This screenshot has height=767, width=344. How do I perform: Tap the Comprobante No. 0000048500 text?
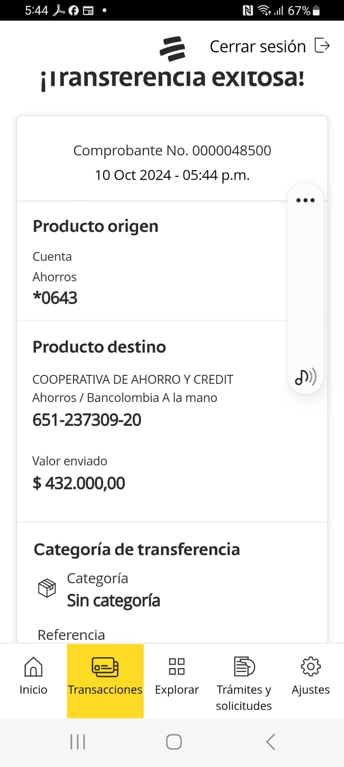[x=172, y=151]
